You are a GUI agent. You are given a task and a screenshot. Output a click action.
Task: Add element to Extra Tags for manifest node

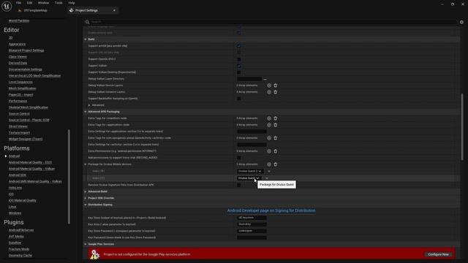(x=269, y=118)
